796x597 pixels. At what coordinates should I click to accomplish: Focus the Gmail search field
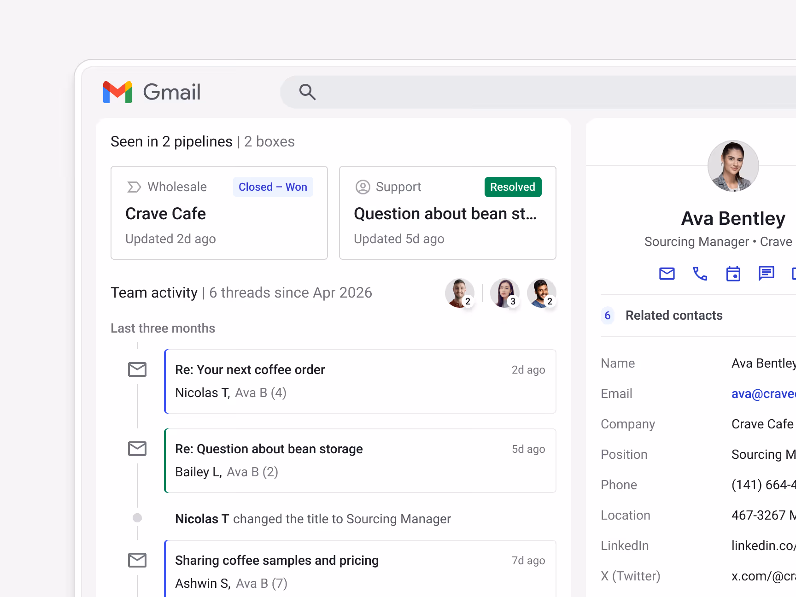click(538, 92)
